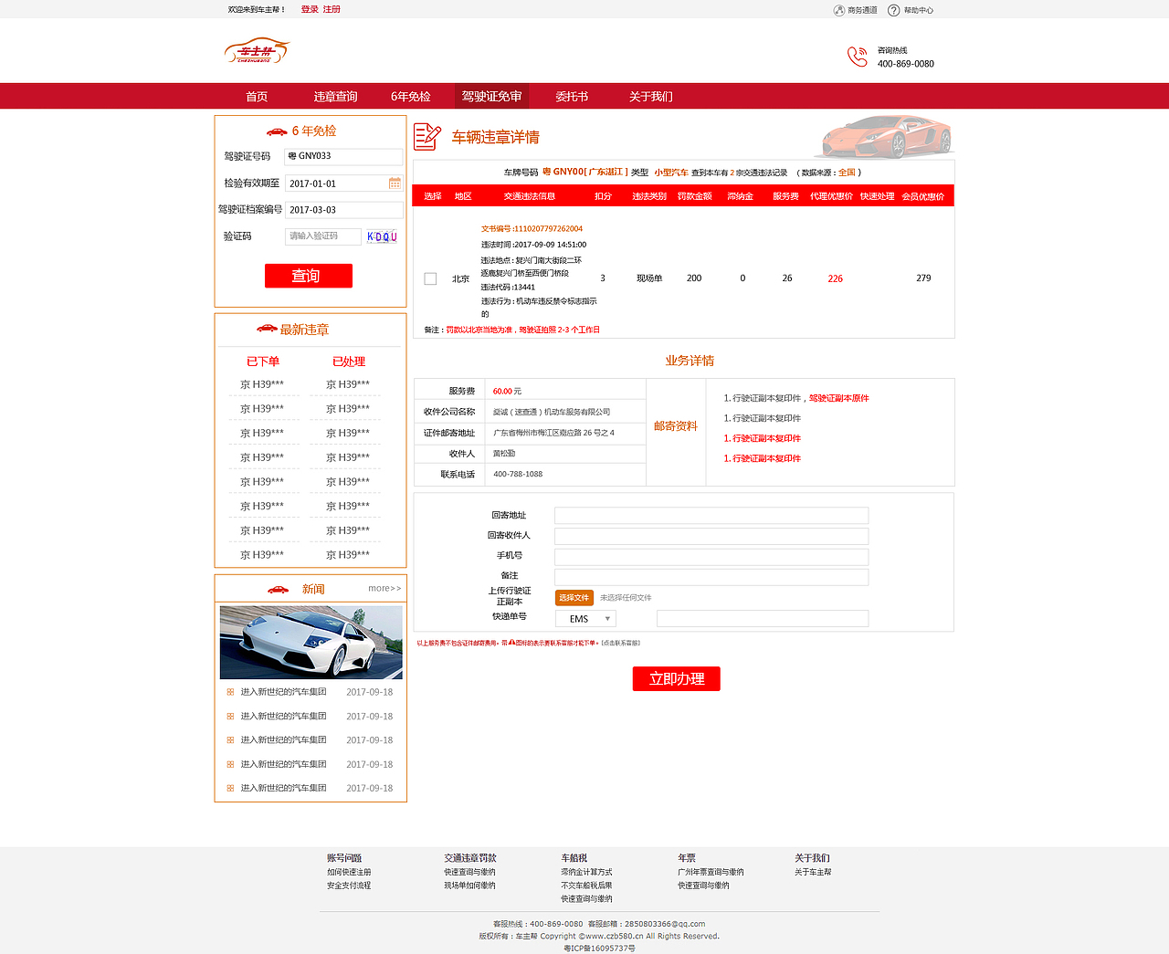Click the hotline number 400-869-0080 at top
1169x954 pixels.
coord(906,64)
